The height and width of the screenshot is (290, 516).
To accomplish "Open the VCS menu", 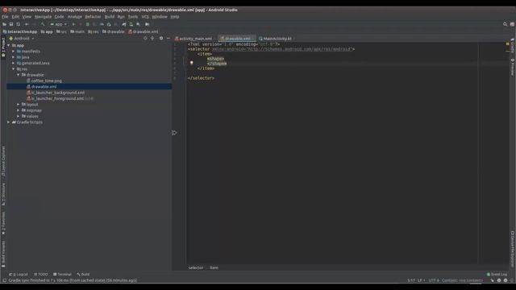I will click(x=145, y=16).
